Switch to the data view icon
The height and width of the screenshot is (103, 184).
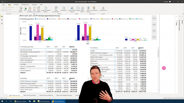pos(2,20)
